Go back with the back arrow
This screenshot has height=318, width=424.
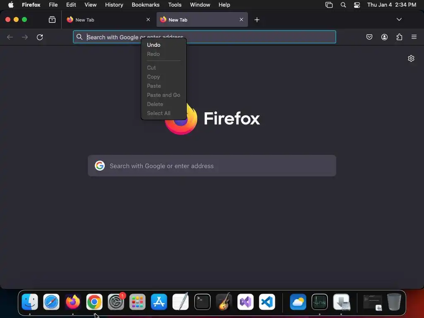(10, 37)
